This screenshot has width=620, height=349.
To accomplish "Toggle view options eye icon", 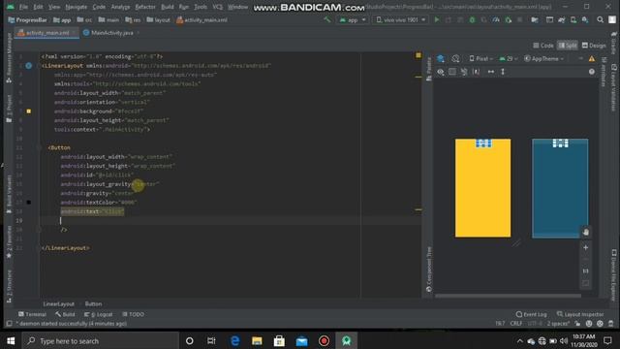I will [x=441, y=72].
